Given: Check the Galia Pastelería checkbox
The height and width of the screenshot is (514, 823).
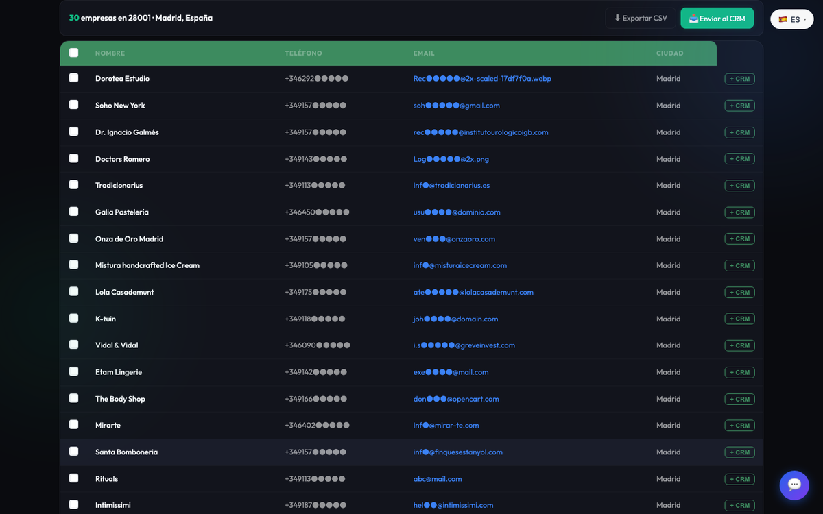Looking at the screenshot, I should [x=74, y=212].
